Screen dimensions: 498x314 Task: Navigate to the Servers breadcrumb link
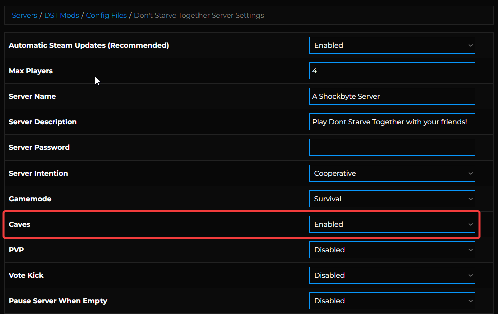[24, 15]
